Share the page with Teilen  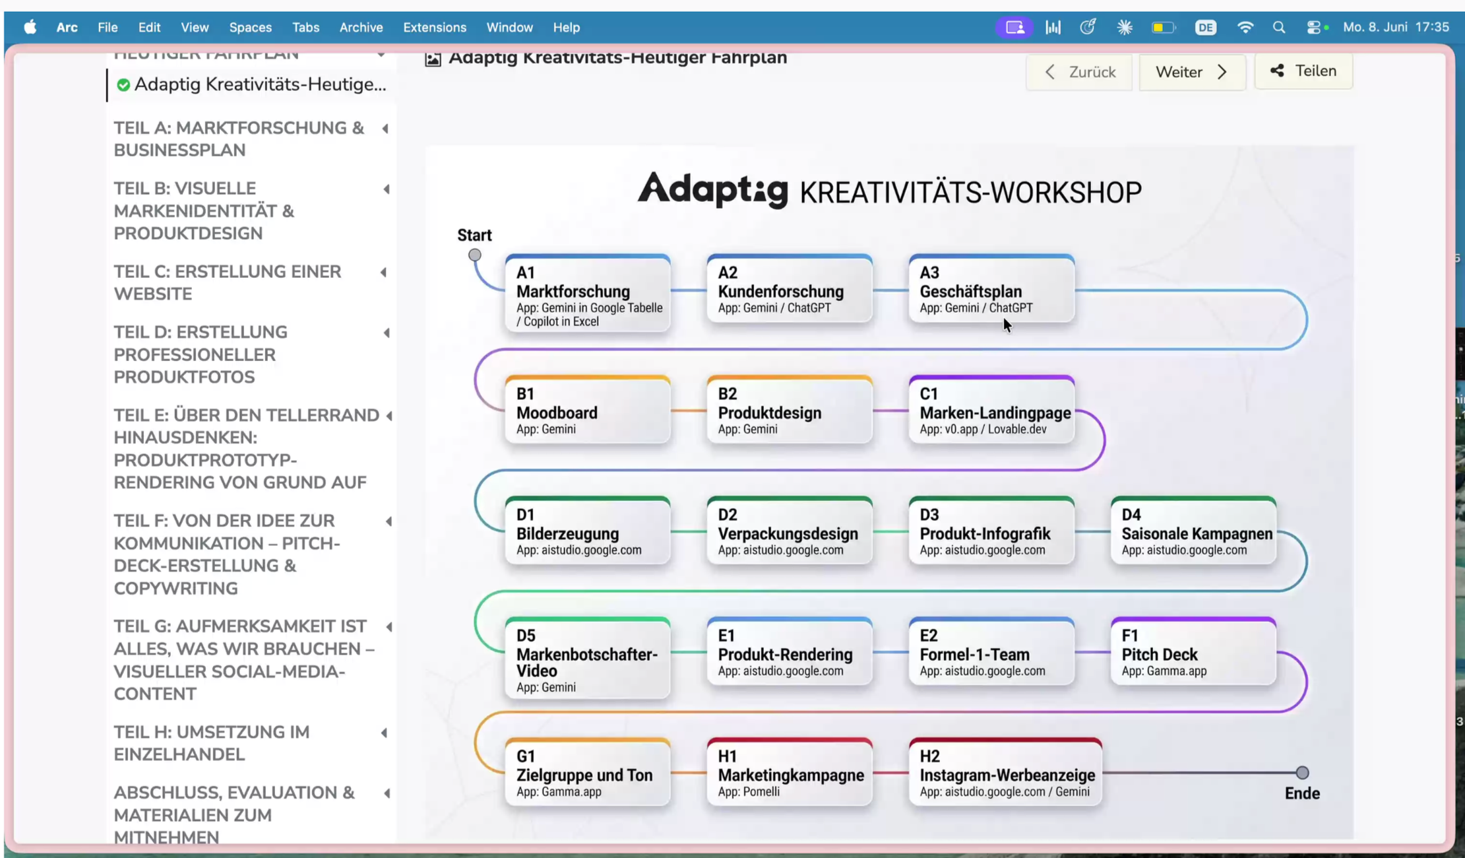1303,71
